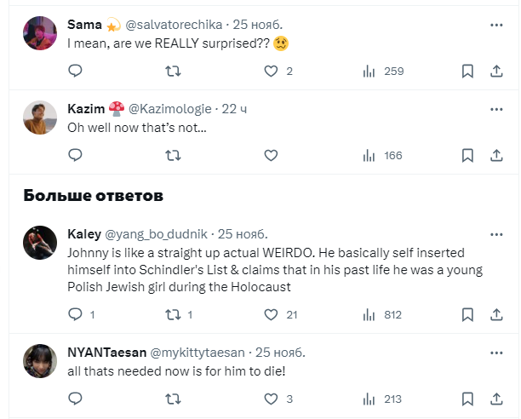Open more options for Kaley's tweet

point(496,233)
